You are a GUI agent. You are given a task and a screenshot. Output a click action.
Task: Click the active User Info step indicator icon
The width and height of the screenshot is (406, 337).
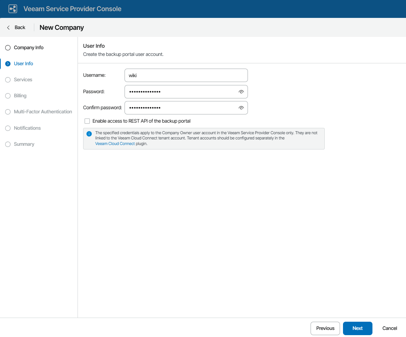[x=8, y=64]
